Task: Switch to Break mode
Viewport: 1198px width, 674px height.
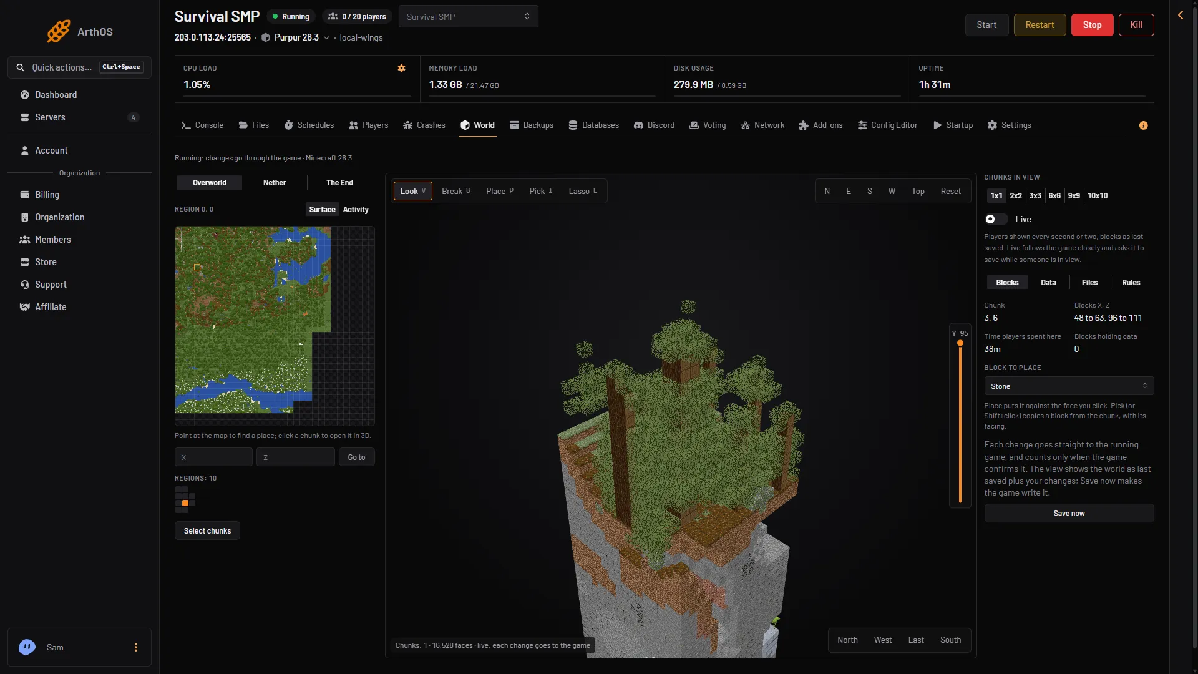Action: click(x=456, y=191)
